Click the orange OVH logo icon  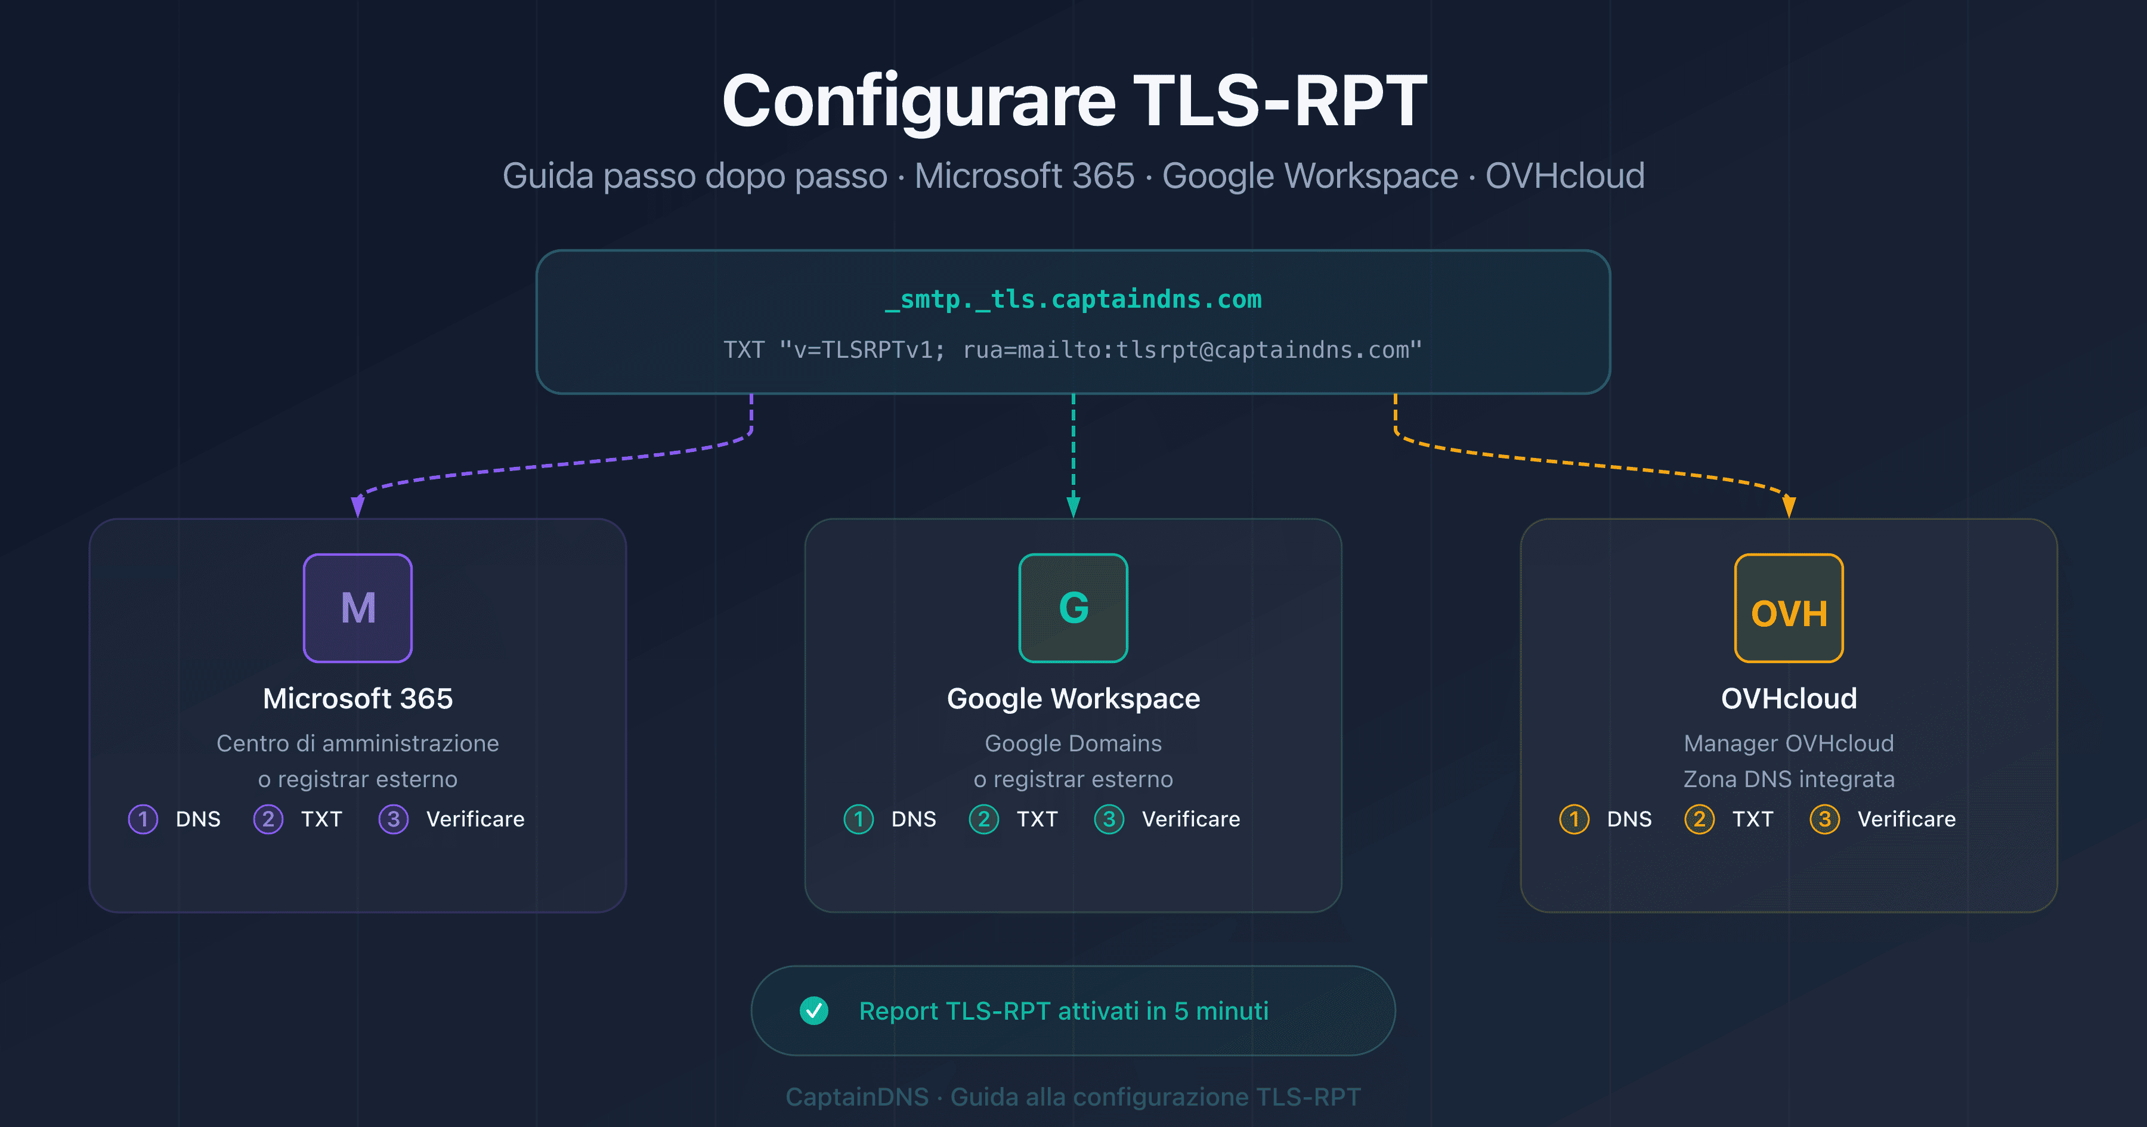1789,608
